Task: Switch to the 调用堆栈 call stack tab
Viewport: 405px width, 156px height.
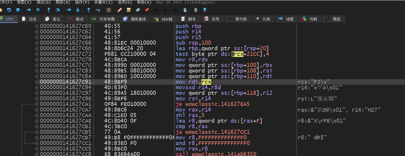Action: click(135, 19)
